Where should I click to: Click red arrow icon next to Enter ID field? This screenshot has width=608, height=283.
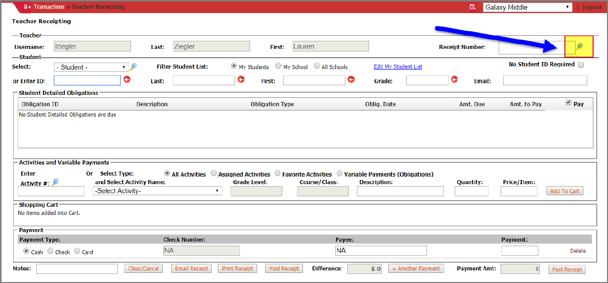pos(127,79)
